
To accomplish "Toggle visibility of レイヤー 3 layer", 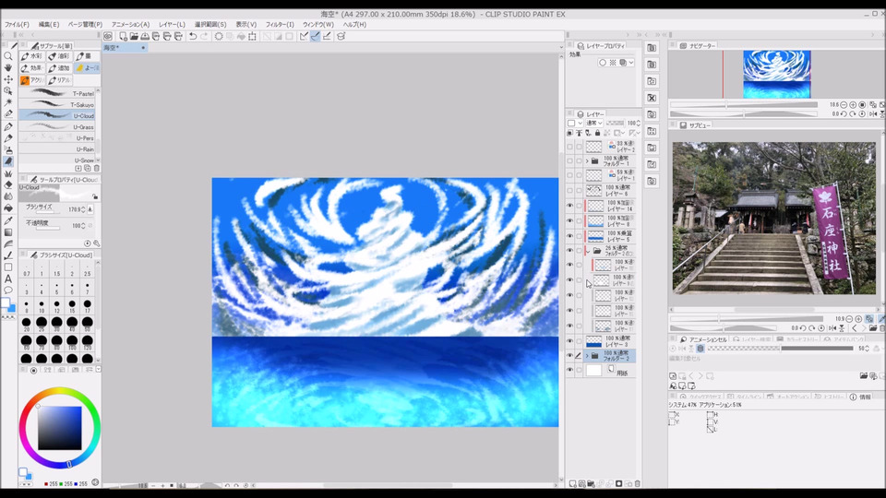I will coord(569,341).
